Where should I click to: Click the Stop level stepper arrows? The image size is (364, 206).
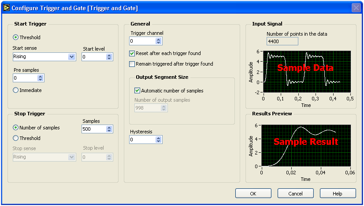click(x=109, y=157)
